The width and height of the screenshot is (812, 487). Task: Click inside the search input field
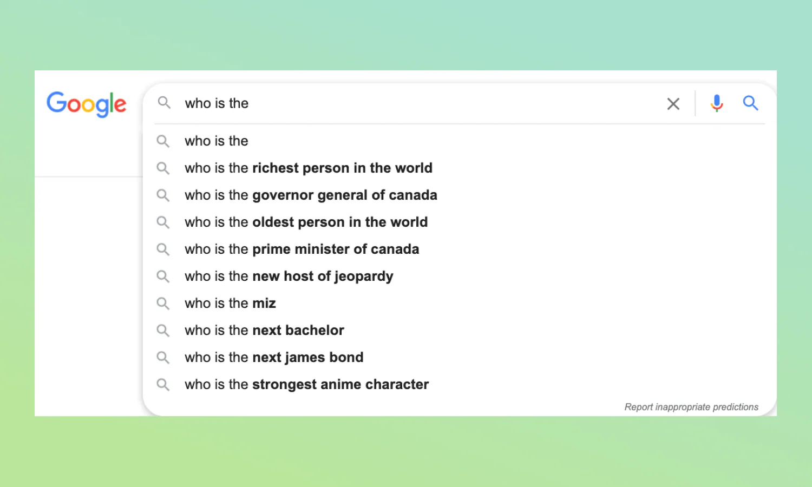[x=379, y=103]
